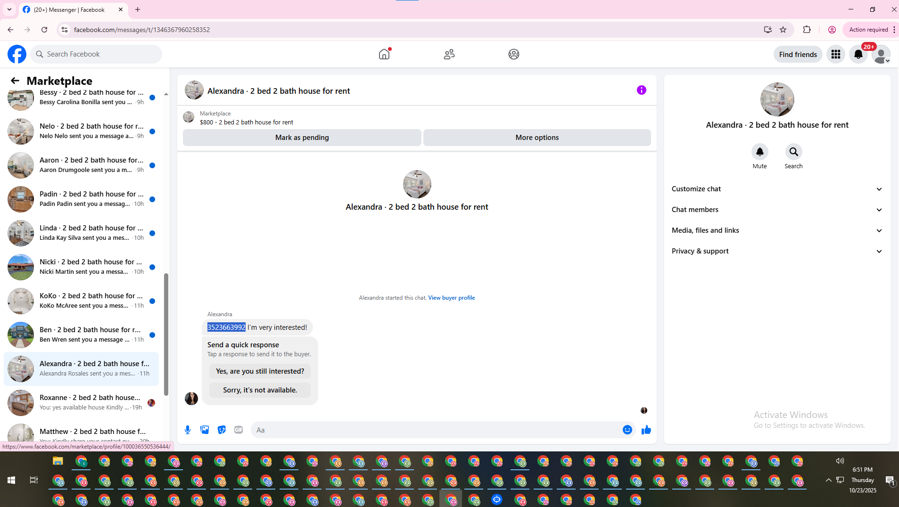Attach a photo with the image icon

[205, 430]
